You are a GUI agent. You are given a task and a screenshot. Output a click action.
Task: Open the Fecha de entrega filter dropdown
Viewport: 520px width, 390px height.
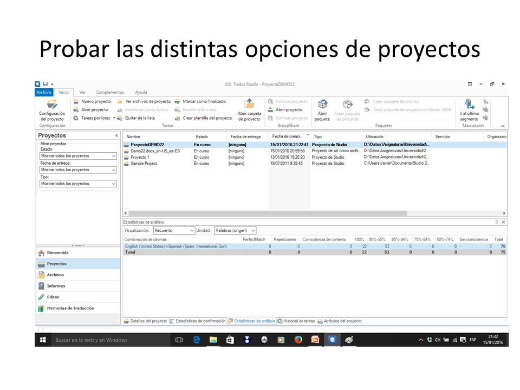click(78, 170)
